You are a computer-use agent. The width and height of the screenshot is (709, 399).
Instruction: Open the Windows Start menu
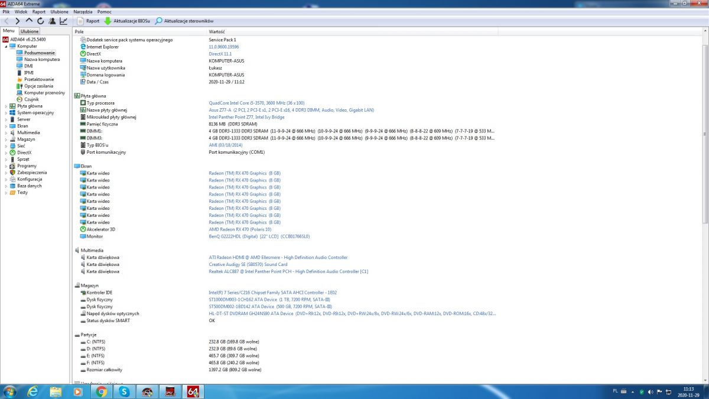10,391
